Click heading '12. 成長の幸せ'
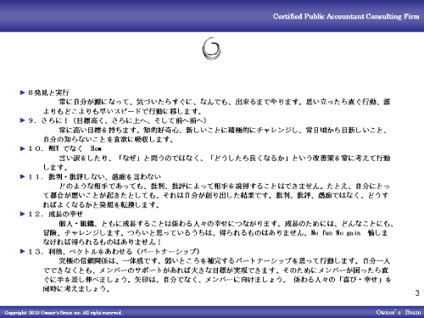Image resolution: width=424 pixels, height=318 pixels. 55,214
